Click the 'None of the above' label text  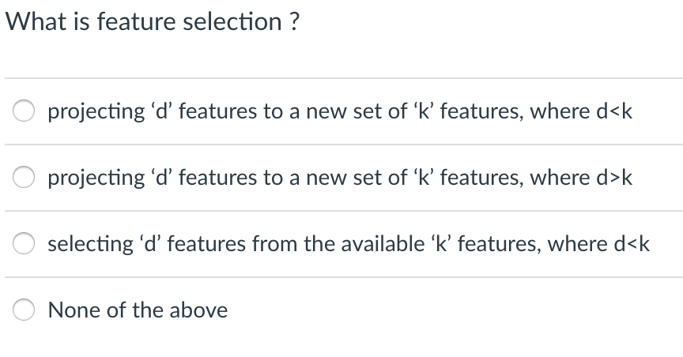tap(138, 310)
